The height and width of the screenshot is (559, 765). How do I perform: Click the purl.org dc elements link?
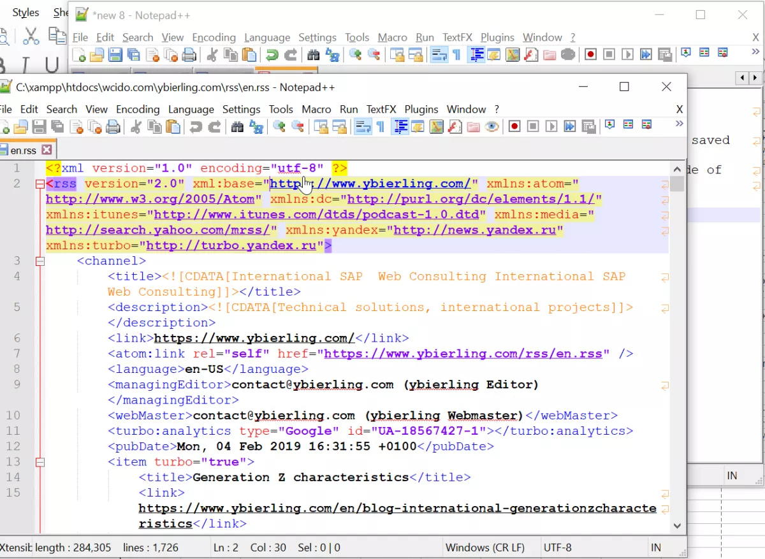pos(471,200)
